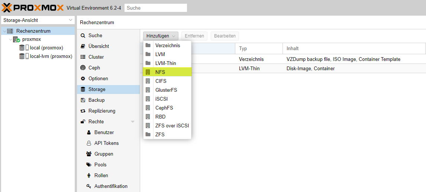Click the API Tokens user icon
This screenshot has width=426, height=192.
point(89,143)
